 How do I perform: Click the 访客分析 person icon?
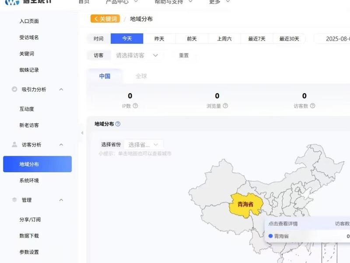14,145
